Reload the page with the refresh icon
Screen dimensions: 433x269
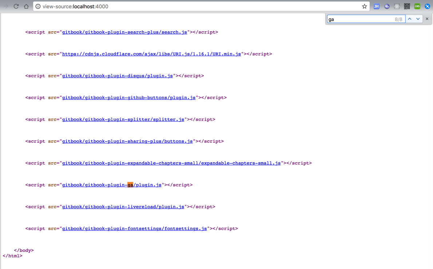coord(16,6)
